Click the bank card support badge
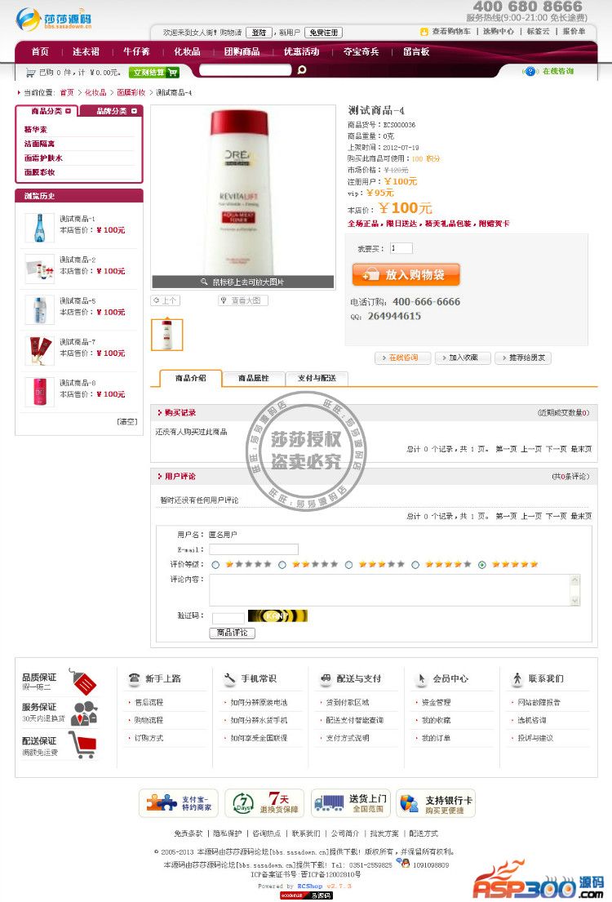The image size is (612, 902). [x=436, y=803]
